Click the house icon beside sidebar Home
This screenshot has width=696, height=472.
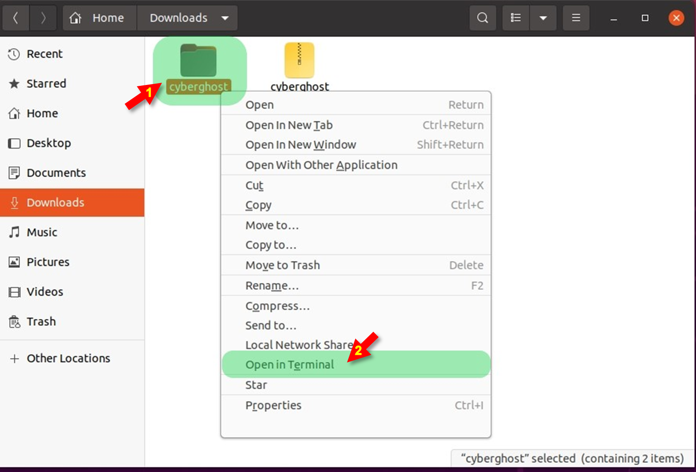tap(15, 114)
